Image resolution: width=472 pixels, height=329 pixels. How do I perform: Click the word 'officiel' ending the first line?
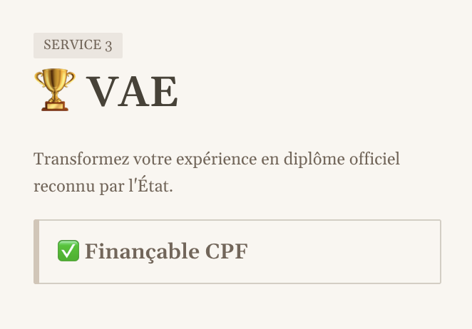374,159
